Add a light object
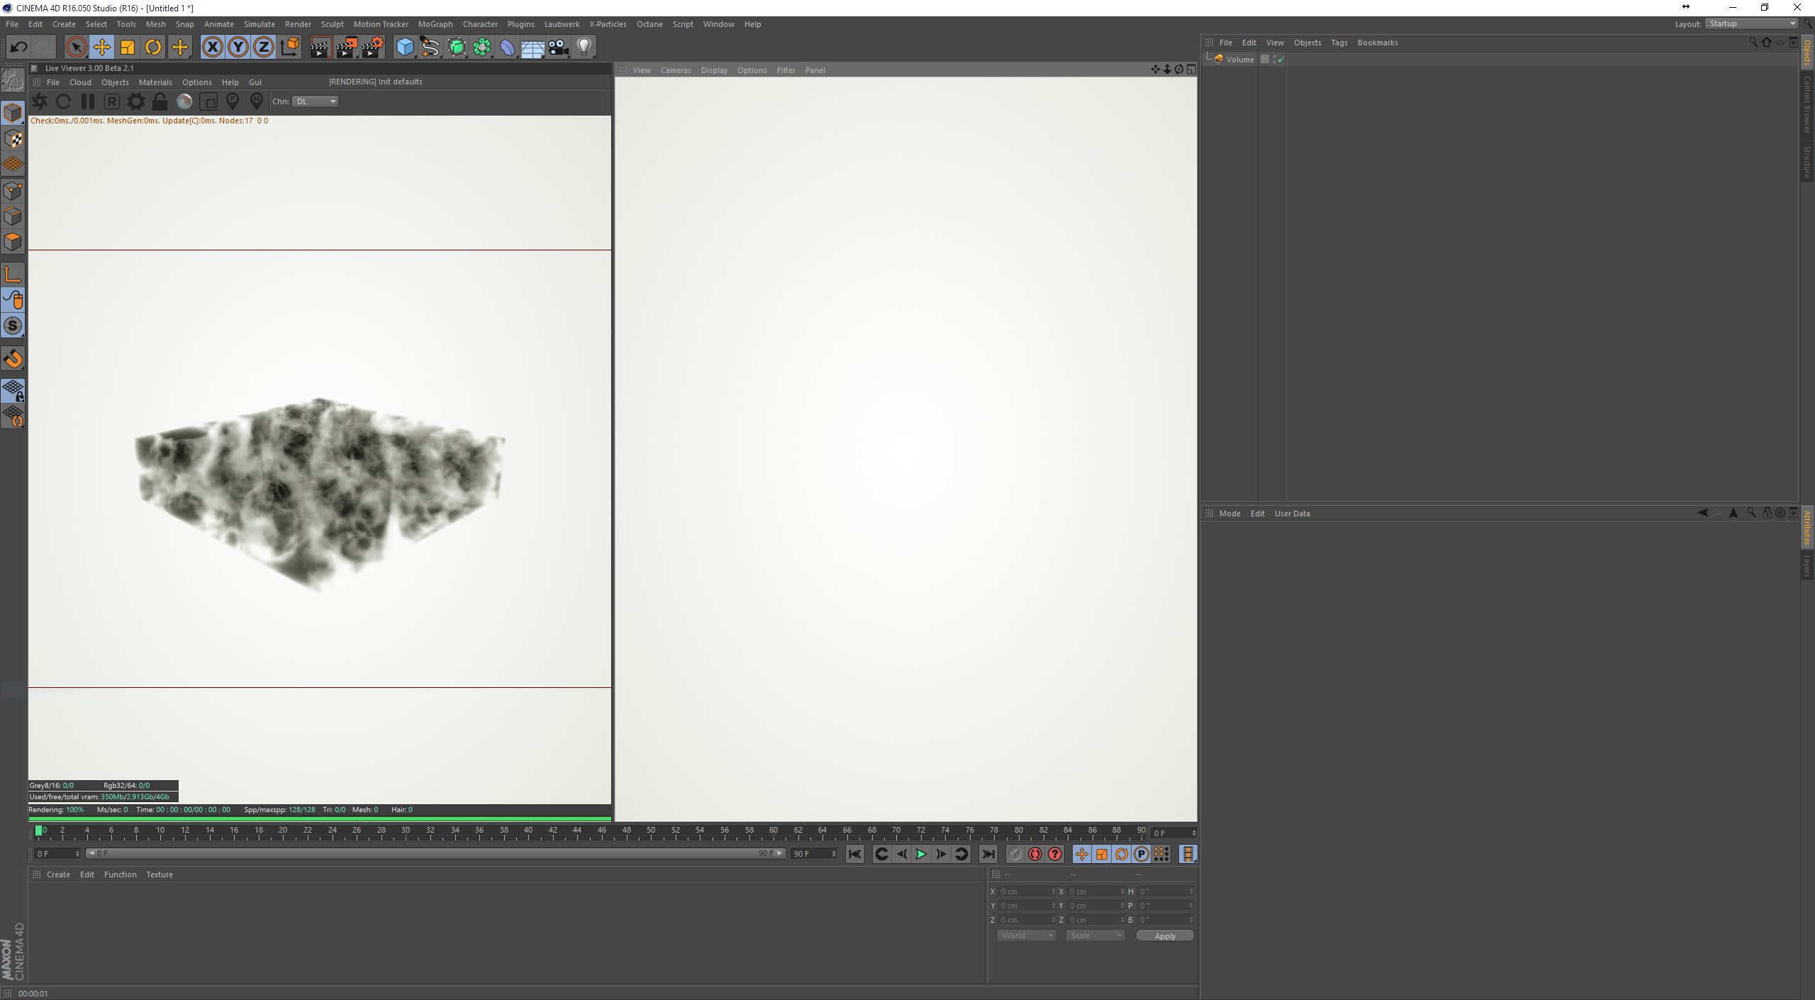Screen dimensions: 1815x1000 pos(584,48)
